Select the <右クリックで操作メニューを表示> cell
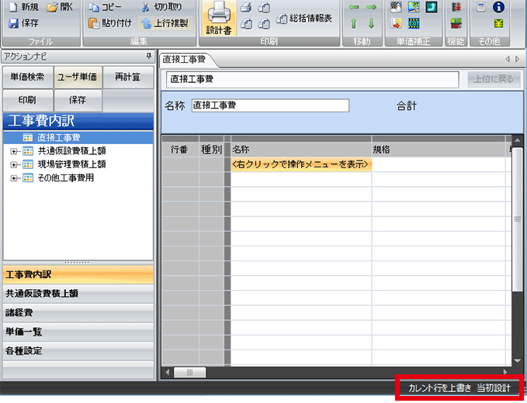Viewport: 527px width, 403px height. tap(301, 164)
